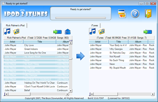Select 'Your Body is A W' iTunes row

point(122,45)
